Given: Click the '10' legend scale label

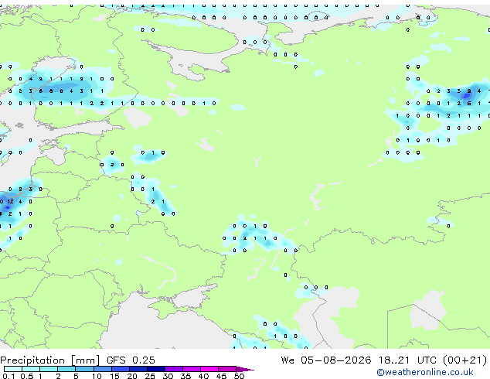Looking at the screenshot, I should click(x=97, y=376).
